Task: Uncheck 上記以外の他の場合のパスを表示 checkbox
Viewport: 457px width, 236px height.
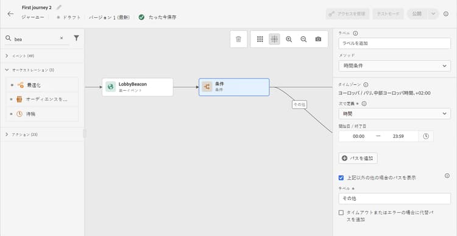Action: click(x=341, y=177)
